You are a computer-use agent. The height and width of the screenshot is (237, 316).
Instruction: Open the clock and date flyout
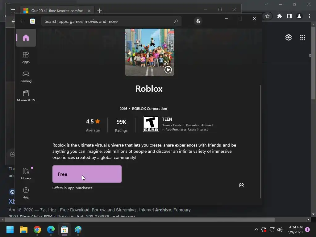click(295, 230)
